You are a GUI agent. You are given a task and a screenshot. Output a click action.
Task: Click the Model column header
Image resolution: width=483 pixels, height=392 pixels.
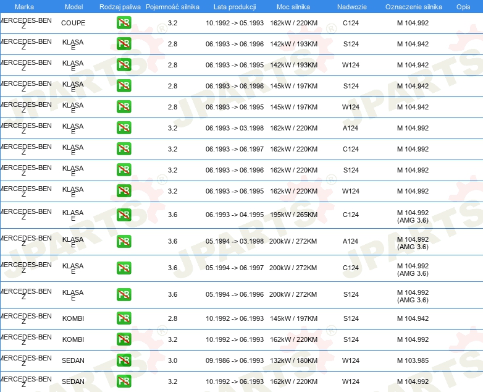coord(73,7)
